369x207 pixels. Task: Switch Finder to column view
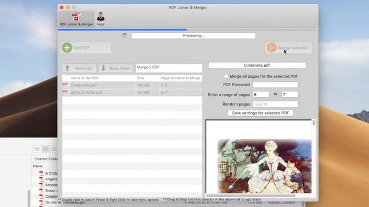[x=54, y=149]
